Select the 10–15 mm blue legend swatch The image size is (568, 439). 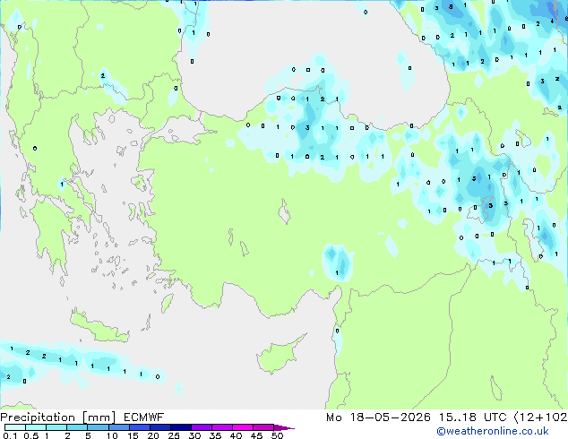point(119,427)
